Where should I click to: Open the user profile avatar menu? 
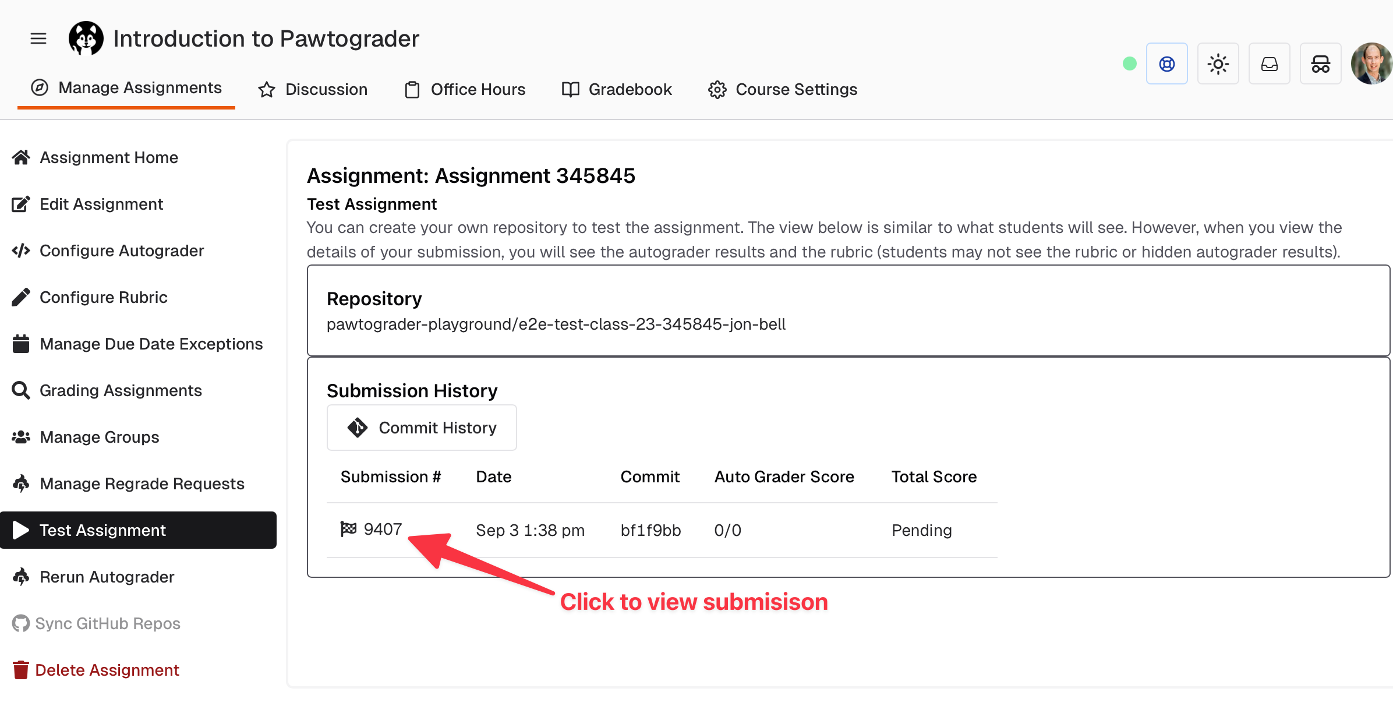[x=1371, y=63]
